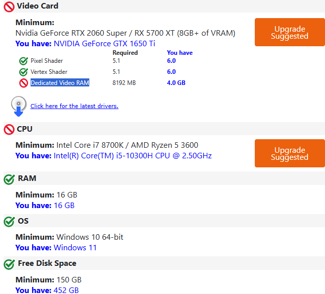Click the red fail icon beside CPU
This screenshot has width=325, height=294.
coord(9,130)
